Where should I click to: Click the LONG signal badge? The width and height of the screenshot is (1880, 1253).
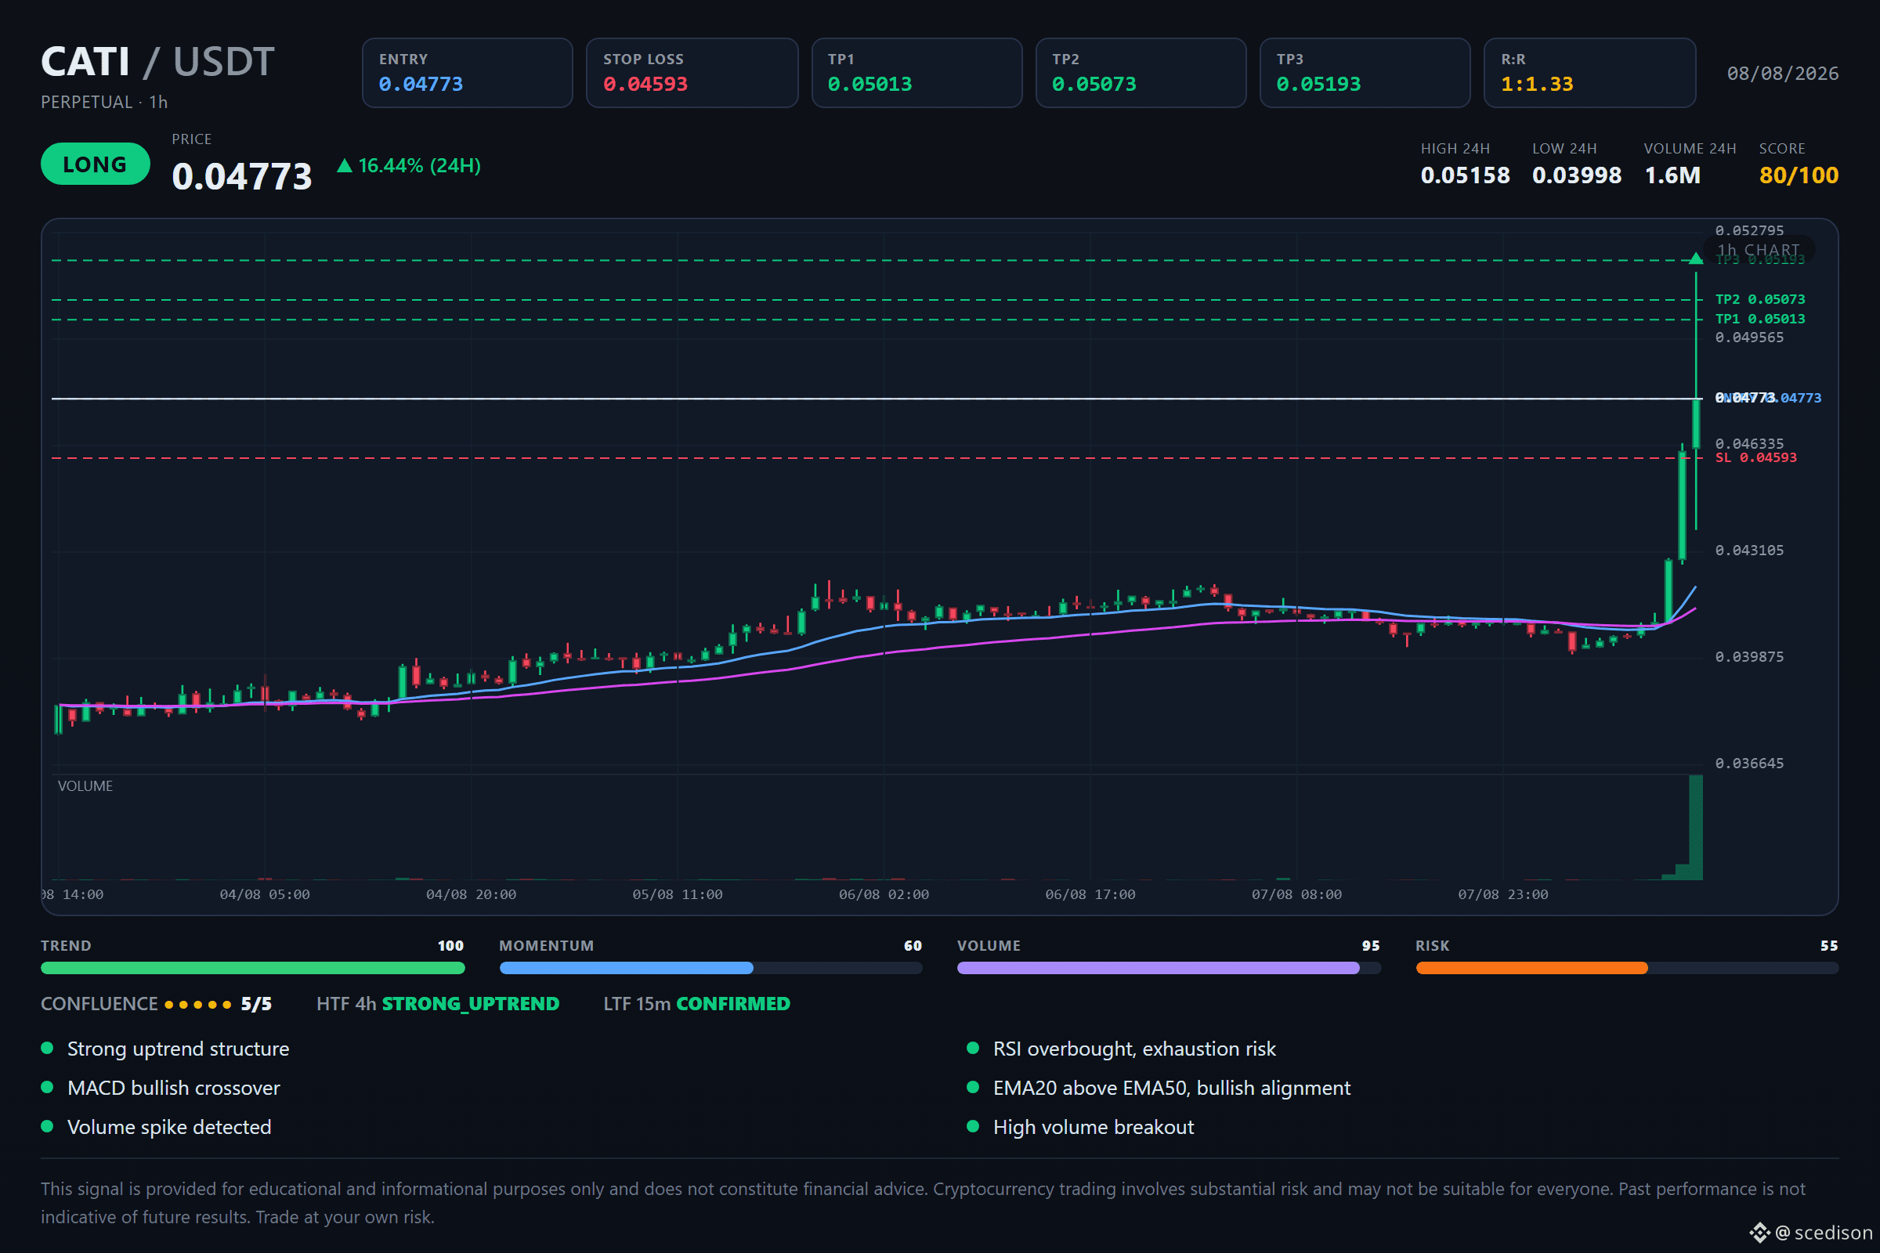[95, 164]
